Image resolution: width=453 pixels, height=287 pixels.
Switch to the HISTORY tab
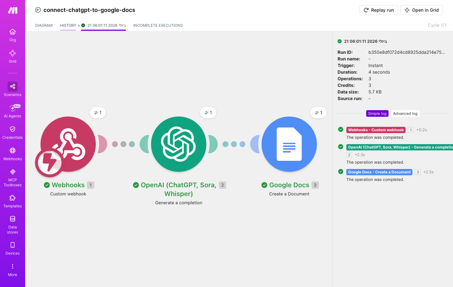68,25
